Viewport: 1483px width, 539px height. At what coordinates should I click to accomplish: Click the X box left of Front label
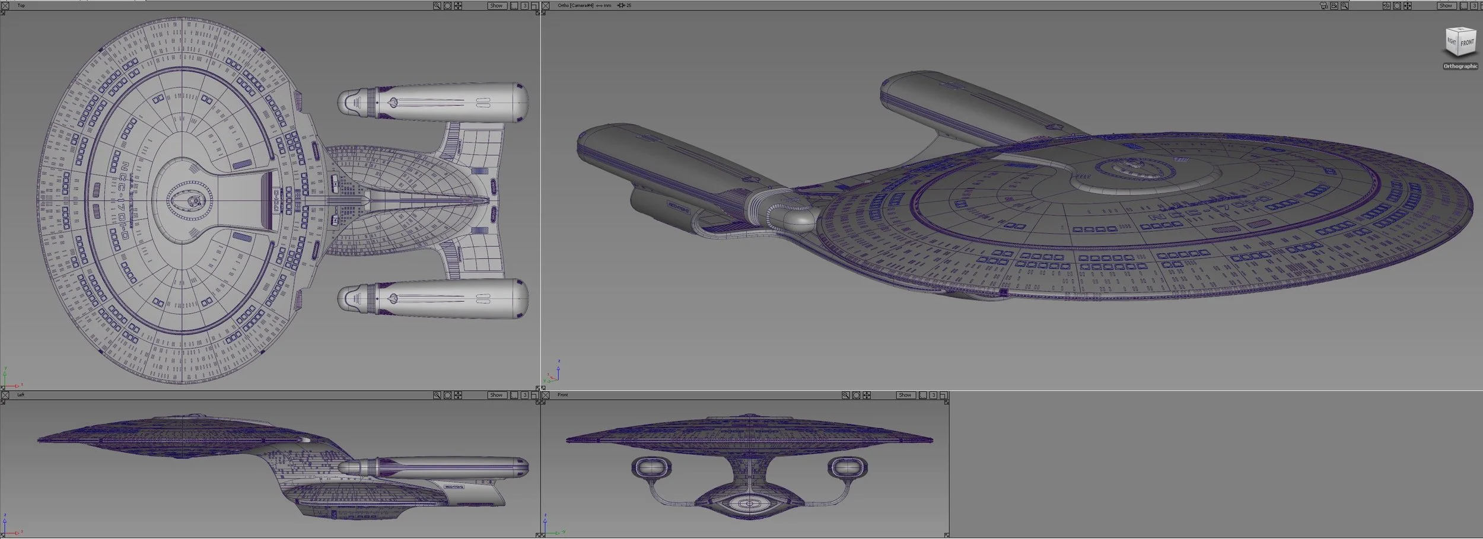click(x=546, y=395)
